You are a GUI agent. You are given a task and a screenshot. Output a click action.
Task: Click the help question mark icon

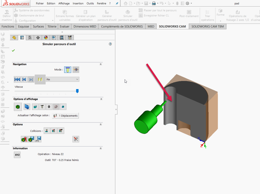(x=110, y=44)
